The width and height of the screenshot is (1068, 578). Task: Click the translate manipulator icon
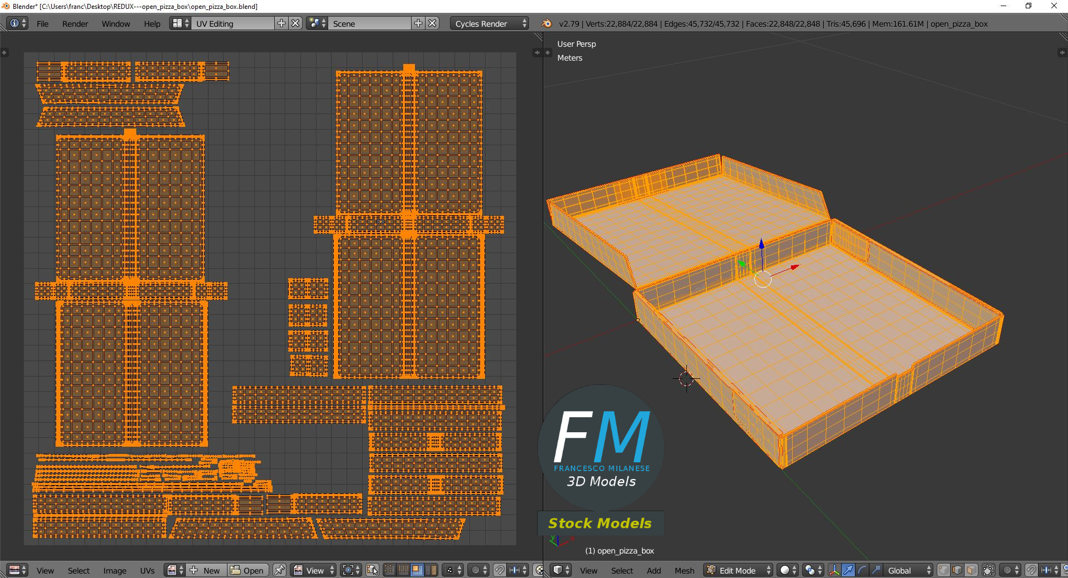(848, 570)
